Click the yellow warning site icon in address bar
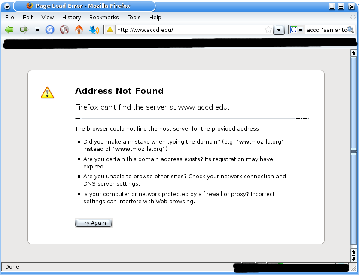359x275 pixels. (110, 30)
